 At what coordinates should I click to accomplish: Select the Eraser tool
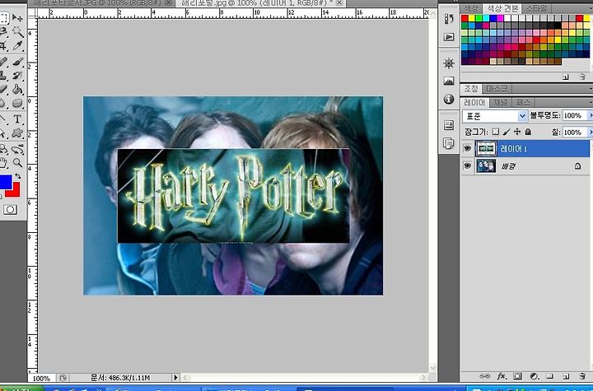pos(3,89)
